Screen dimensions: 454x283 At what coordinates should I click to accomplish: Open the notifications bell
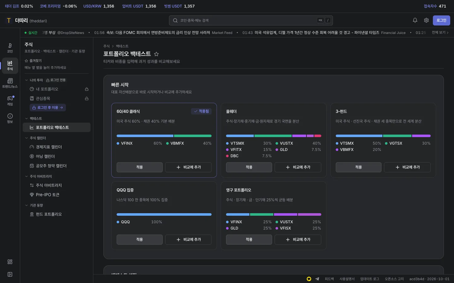click(x=415, y=20)
